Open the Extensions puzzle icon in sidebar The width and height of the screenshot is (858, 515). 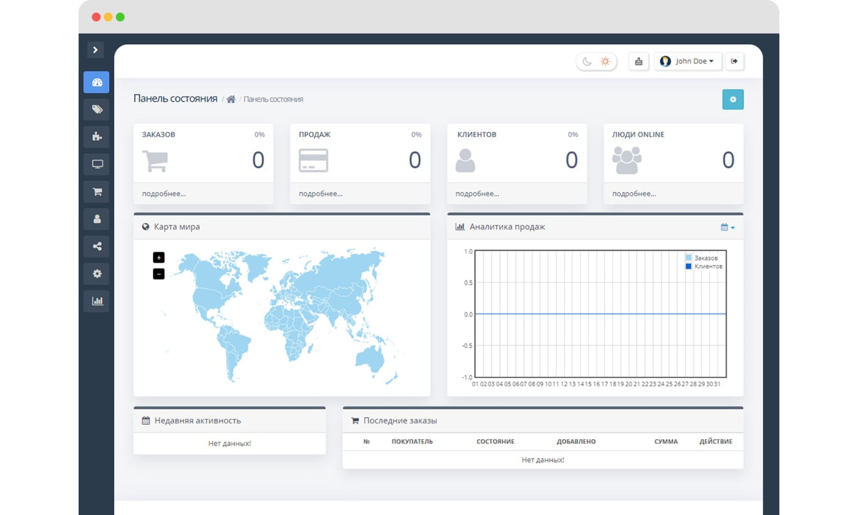pyautogui.click(x=96, y=137)
